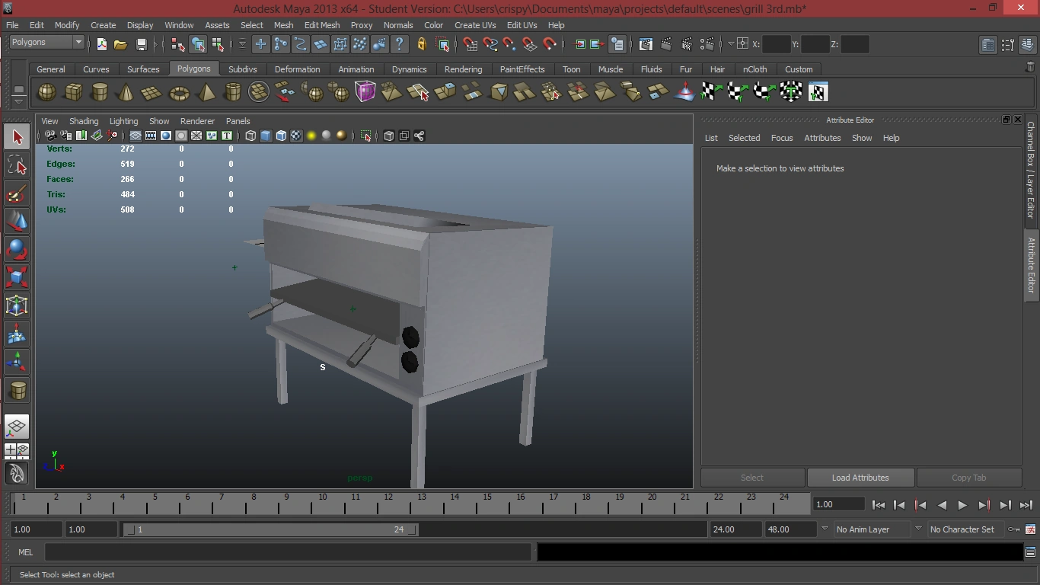The height and width of the screenshot is (585, 1040).
Task: Create a polygon sphere from the shelf
Action: (x=47, y=92)
